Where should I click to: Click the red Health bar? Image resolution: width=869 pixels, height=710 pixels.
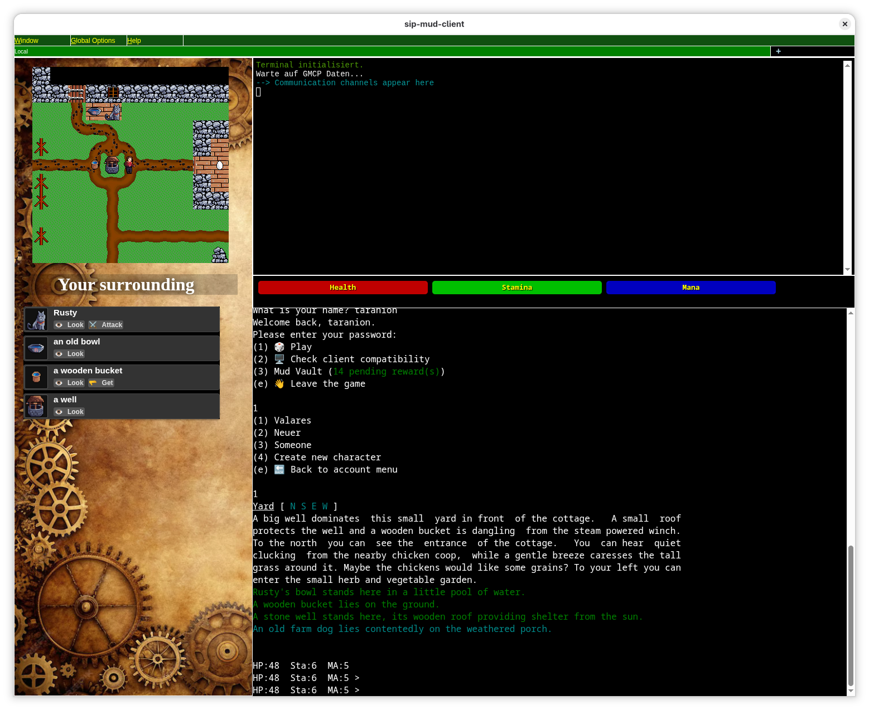(x=342, y=288)
